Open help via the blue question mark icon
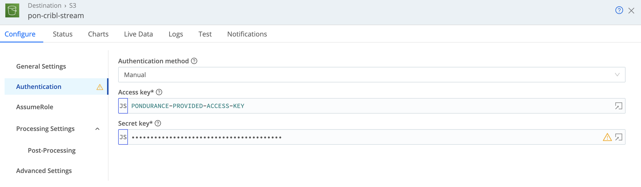The height and width of the screenshot is (187, 641). point(619,10)
